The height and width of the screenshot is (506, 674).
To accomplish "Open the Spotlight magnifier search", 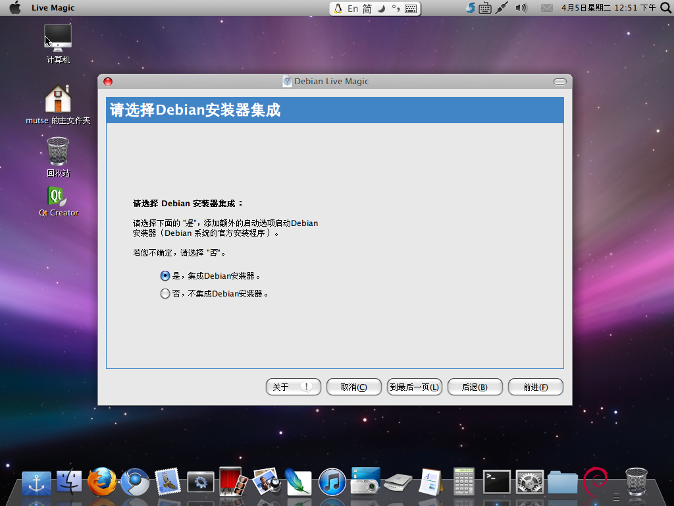I will click(x=665, y=8).
